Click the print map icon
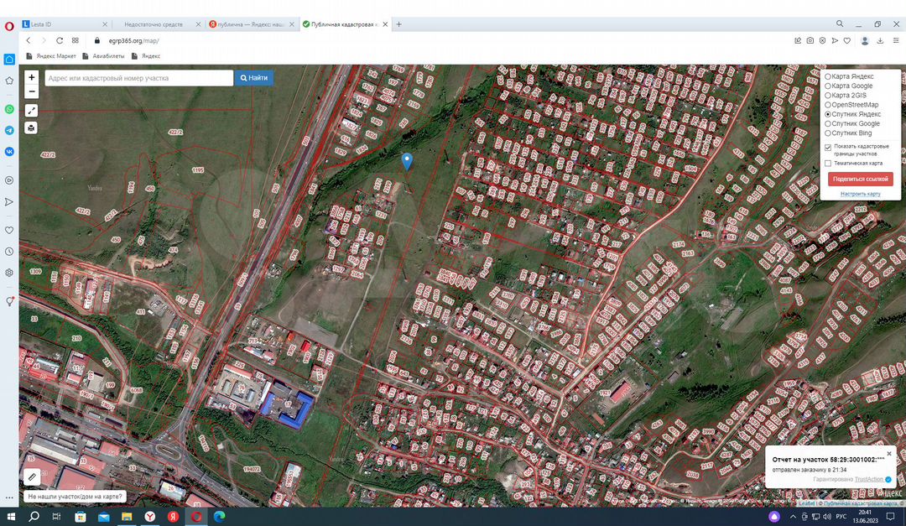Image resolution: width=906 pixels, height=526 pixels. 32,128
